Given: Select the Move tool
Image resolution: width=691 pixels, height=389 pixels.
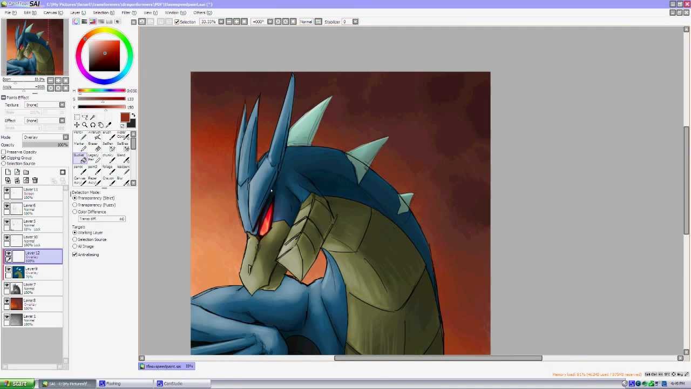Looking at the screenshot, I should [77, 125].
